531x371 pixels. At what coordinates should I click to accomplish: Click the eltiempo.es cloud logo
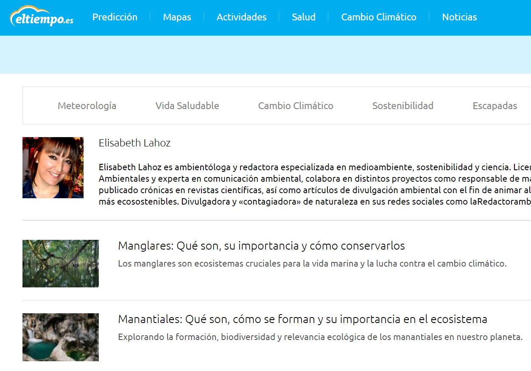coord(42,17)
